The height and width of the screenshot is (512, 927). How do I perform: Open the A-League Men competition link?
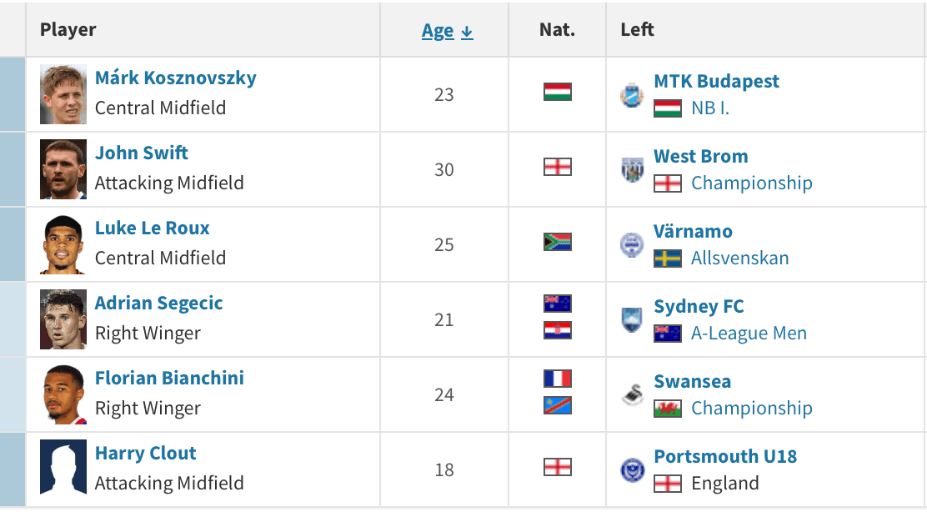(x=749, y=334)
